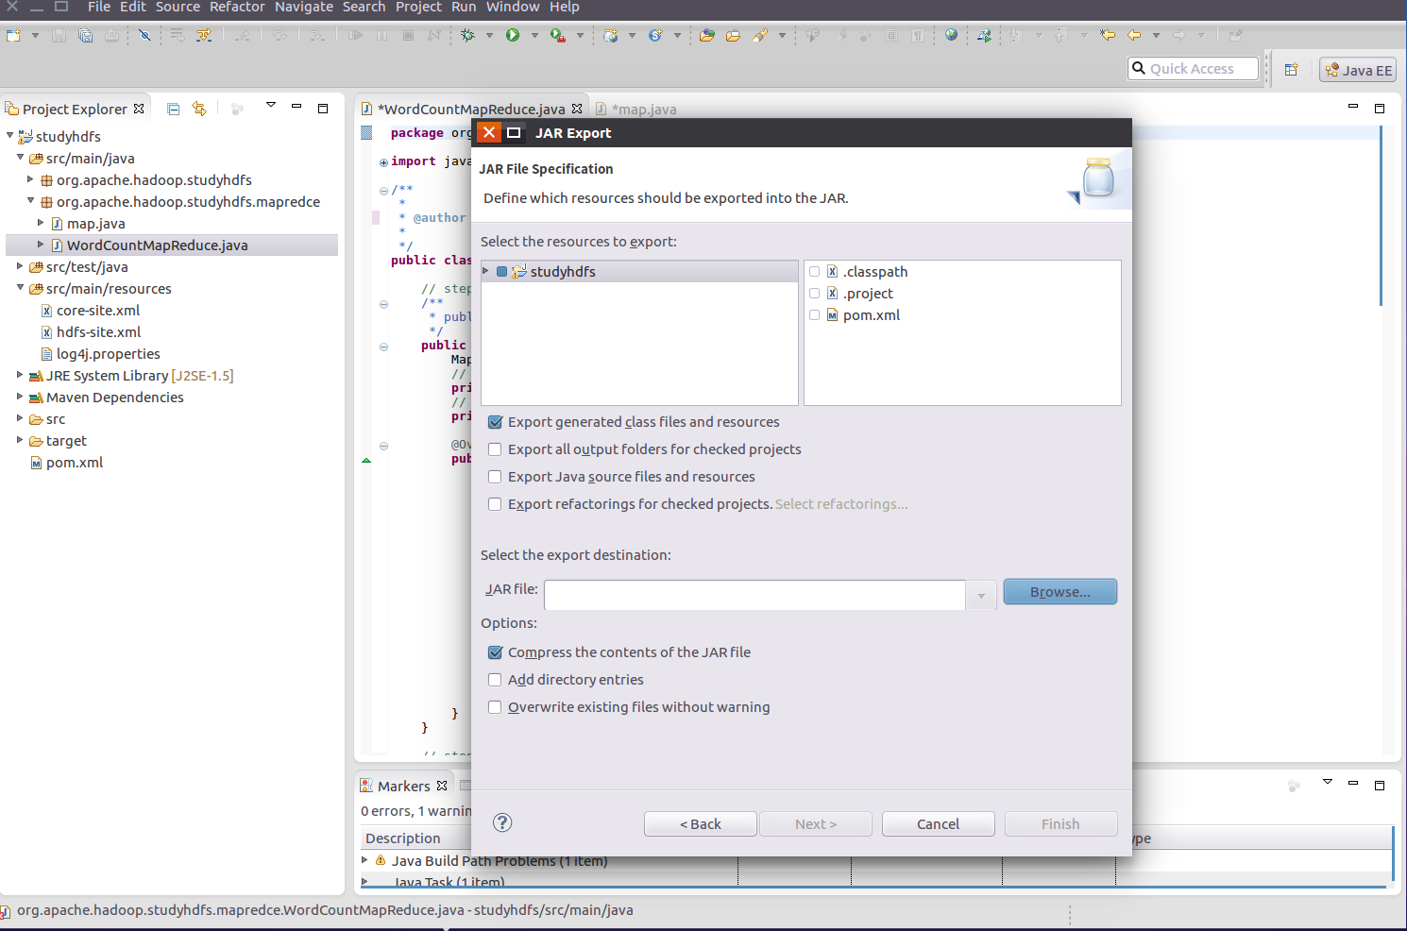1407x931 pixels.
Task: Close the Markers view tab
Action: pyautogui.click(x=442, y=786)
